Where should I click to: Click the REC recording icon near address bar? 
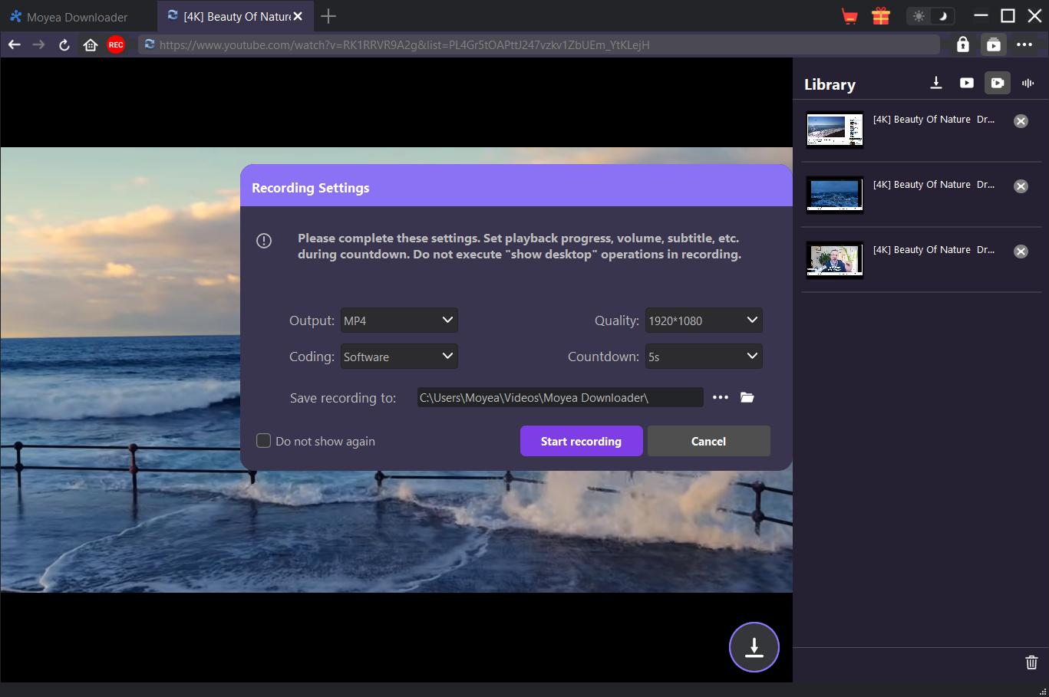(116, 44)
